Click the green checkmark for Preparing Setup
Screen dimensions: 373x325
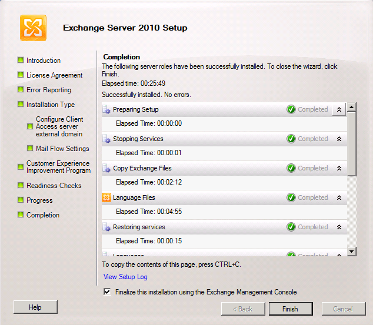coord(291,109)
